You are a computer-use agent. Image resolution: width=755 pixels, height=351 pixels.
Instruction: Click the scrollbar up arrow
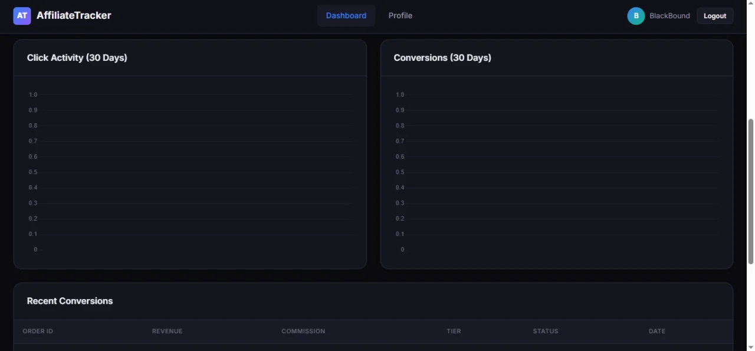coord(751,4)
